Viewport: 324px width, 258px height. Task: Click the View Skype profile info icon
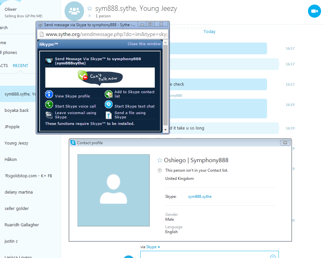[x=49, y=94]
